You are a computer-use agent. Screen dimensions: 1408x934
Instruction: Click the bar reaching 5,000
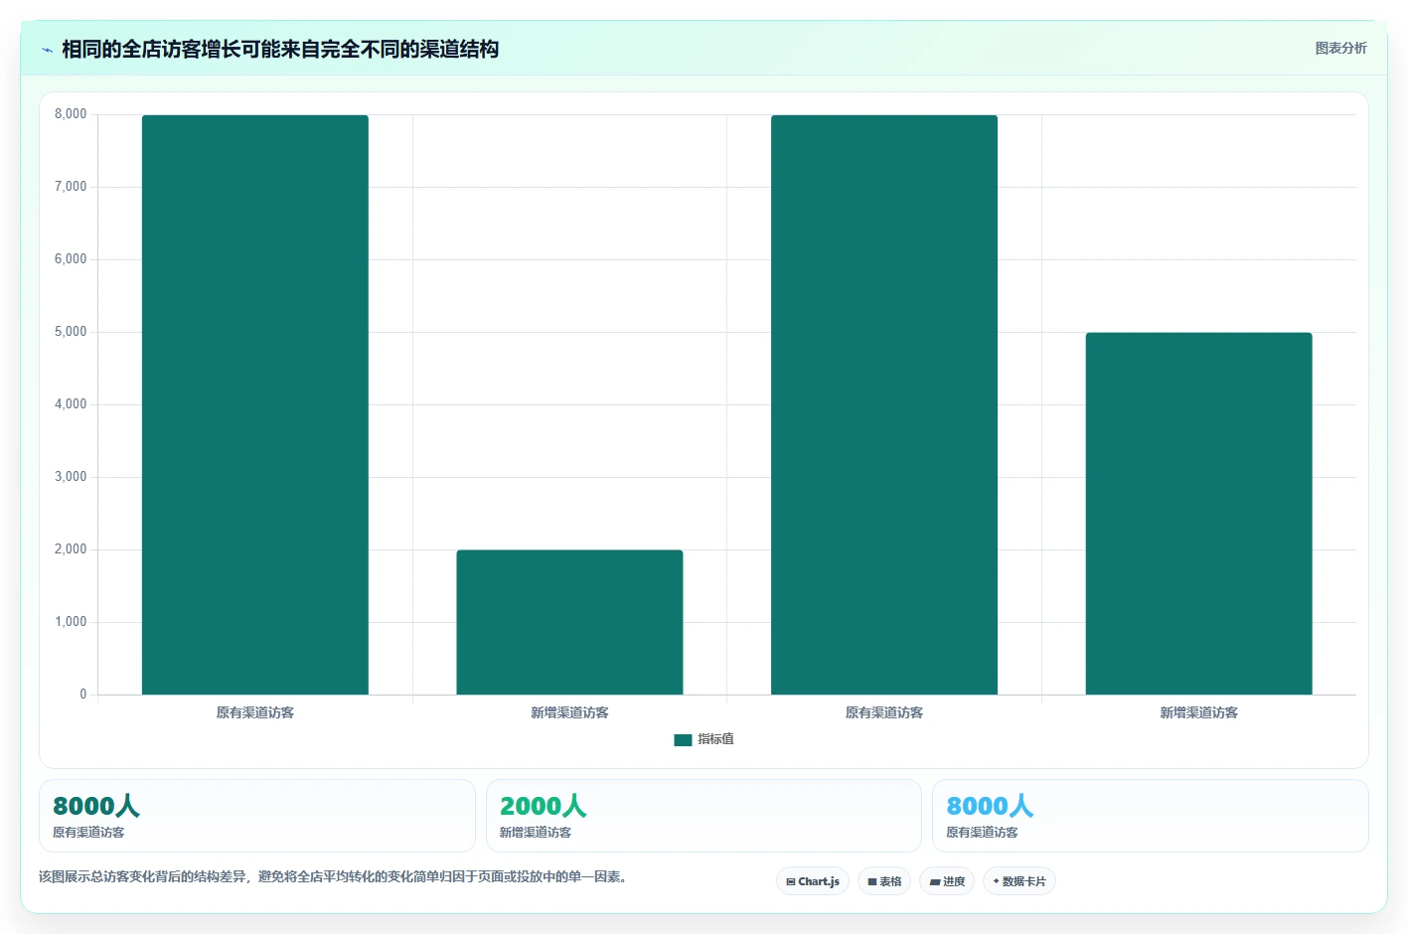1198,514
